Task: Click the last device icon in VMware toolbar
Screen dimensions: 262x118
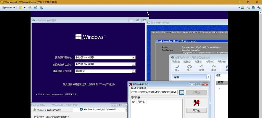Action: pos(259,8)
